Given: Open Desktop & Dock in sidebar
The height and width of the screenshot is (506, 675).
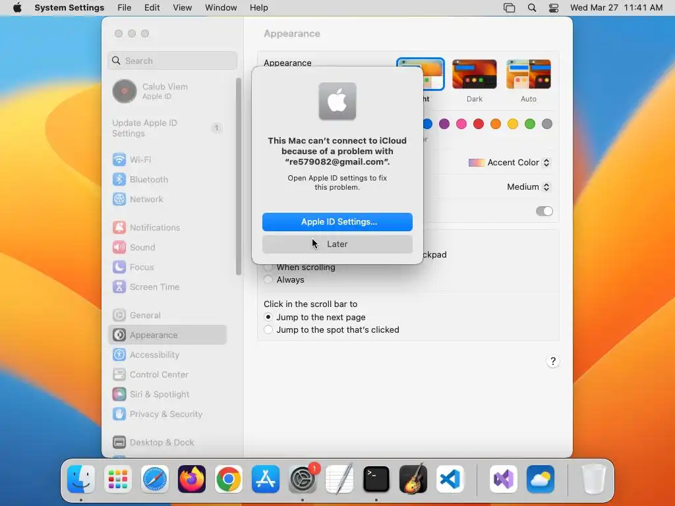Looking at the screenshot, I should click(167, 442).
